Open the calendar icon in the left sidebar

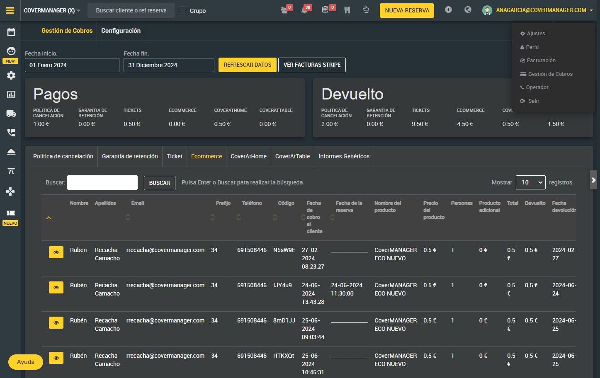click(11, 32)
